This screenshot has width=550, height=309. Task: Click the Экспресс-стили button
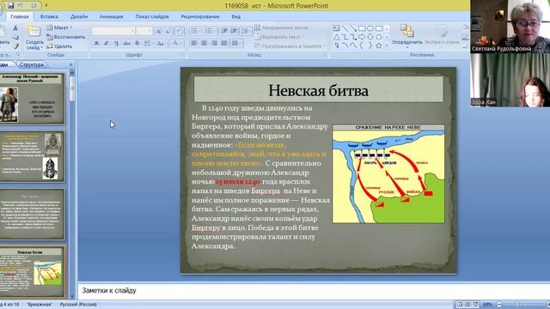tap(442, 35)
